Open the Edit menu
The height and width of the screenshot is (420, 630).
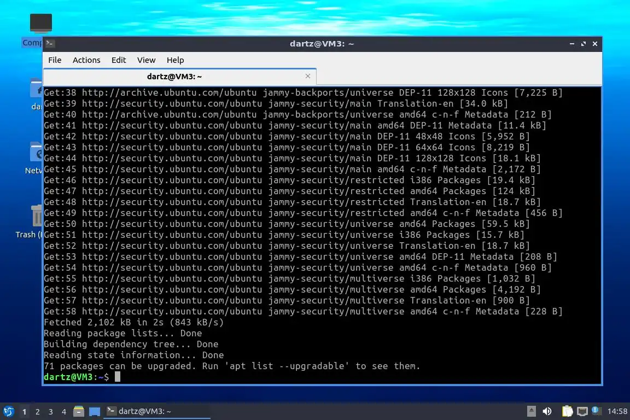click(119, 60)
